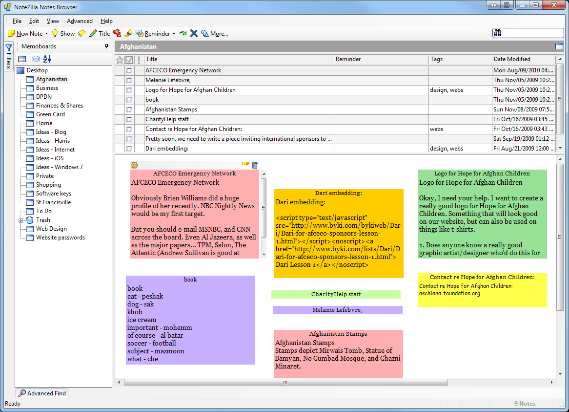Click the green curved arrow icon
The height and width of the screenshot is (412, 569).
click(183, 33)
